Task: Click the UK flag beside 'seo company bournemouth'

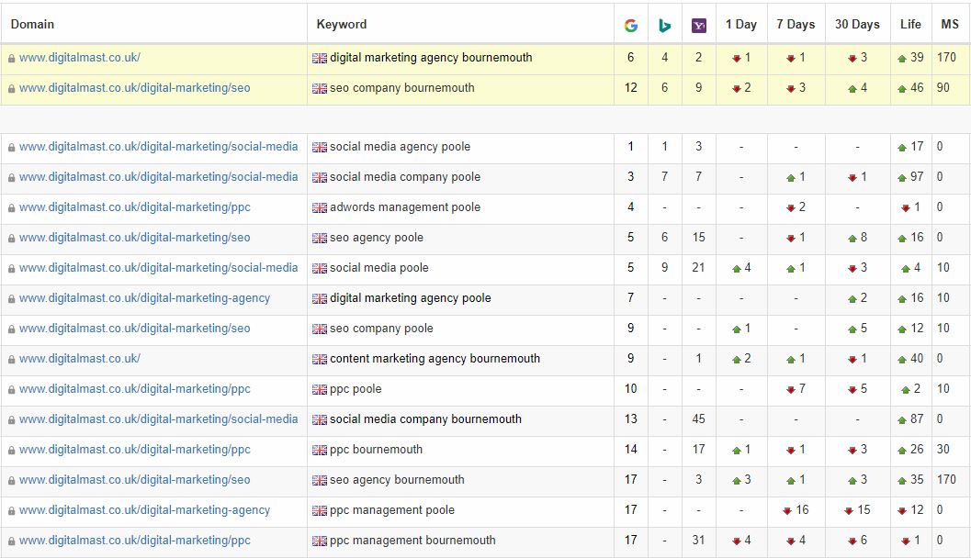Action: click(320, 88)
